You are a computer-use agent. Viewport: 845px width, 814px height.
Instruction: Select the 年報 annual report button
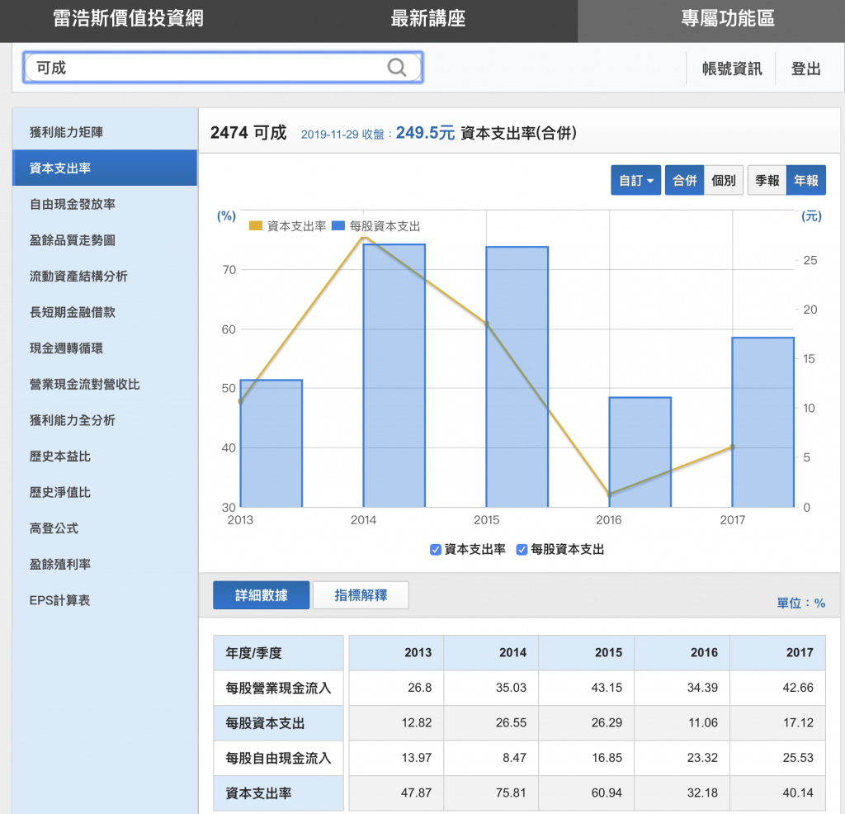pos(806,180)
